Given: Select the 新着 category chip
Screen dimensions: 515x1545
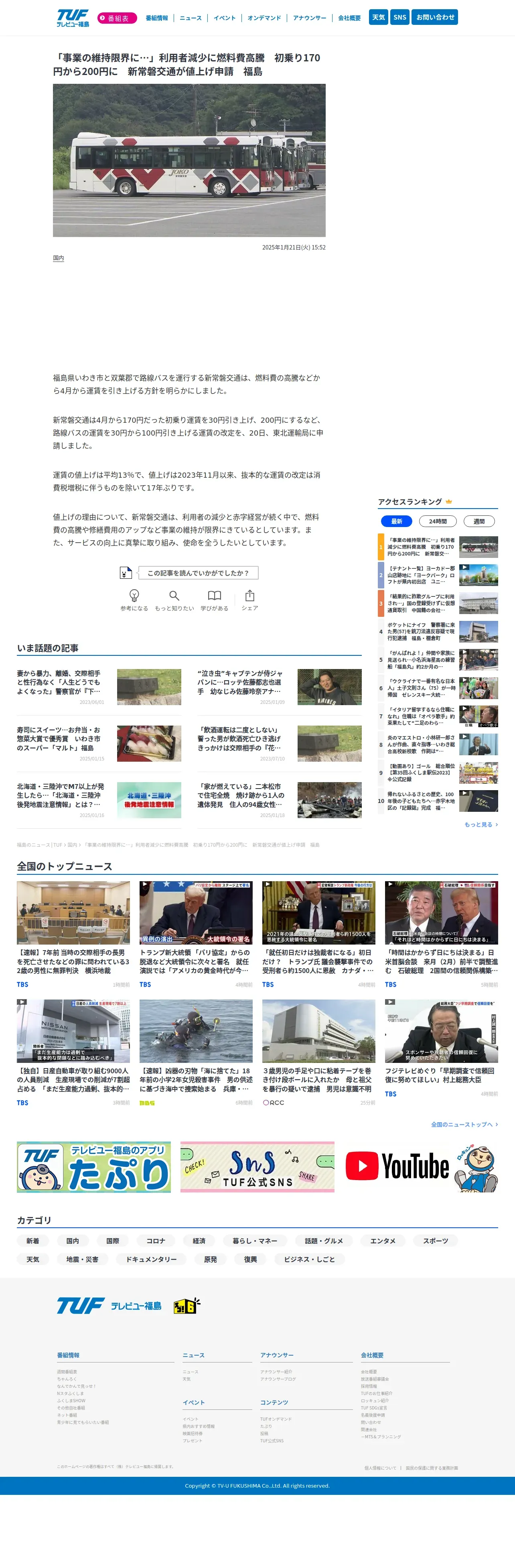Looking at the screenshot, I should click(x=32, y=1241).
